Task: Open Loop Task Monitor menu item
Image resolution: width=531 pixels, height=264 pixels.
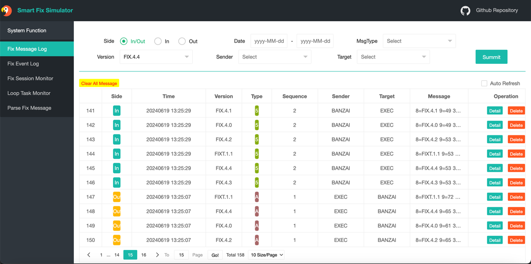Action: (37, 93)
